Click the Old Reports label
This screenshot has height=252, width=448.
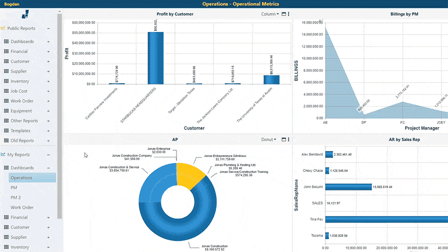[22, 140]
